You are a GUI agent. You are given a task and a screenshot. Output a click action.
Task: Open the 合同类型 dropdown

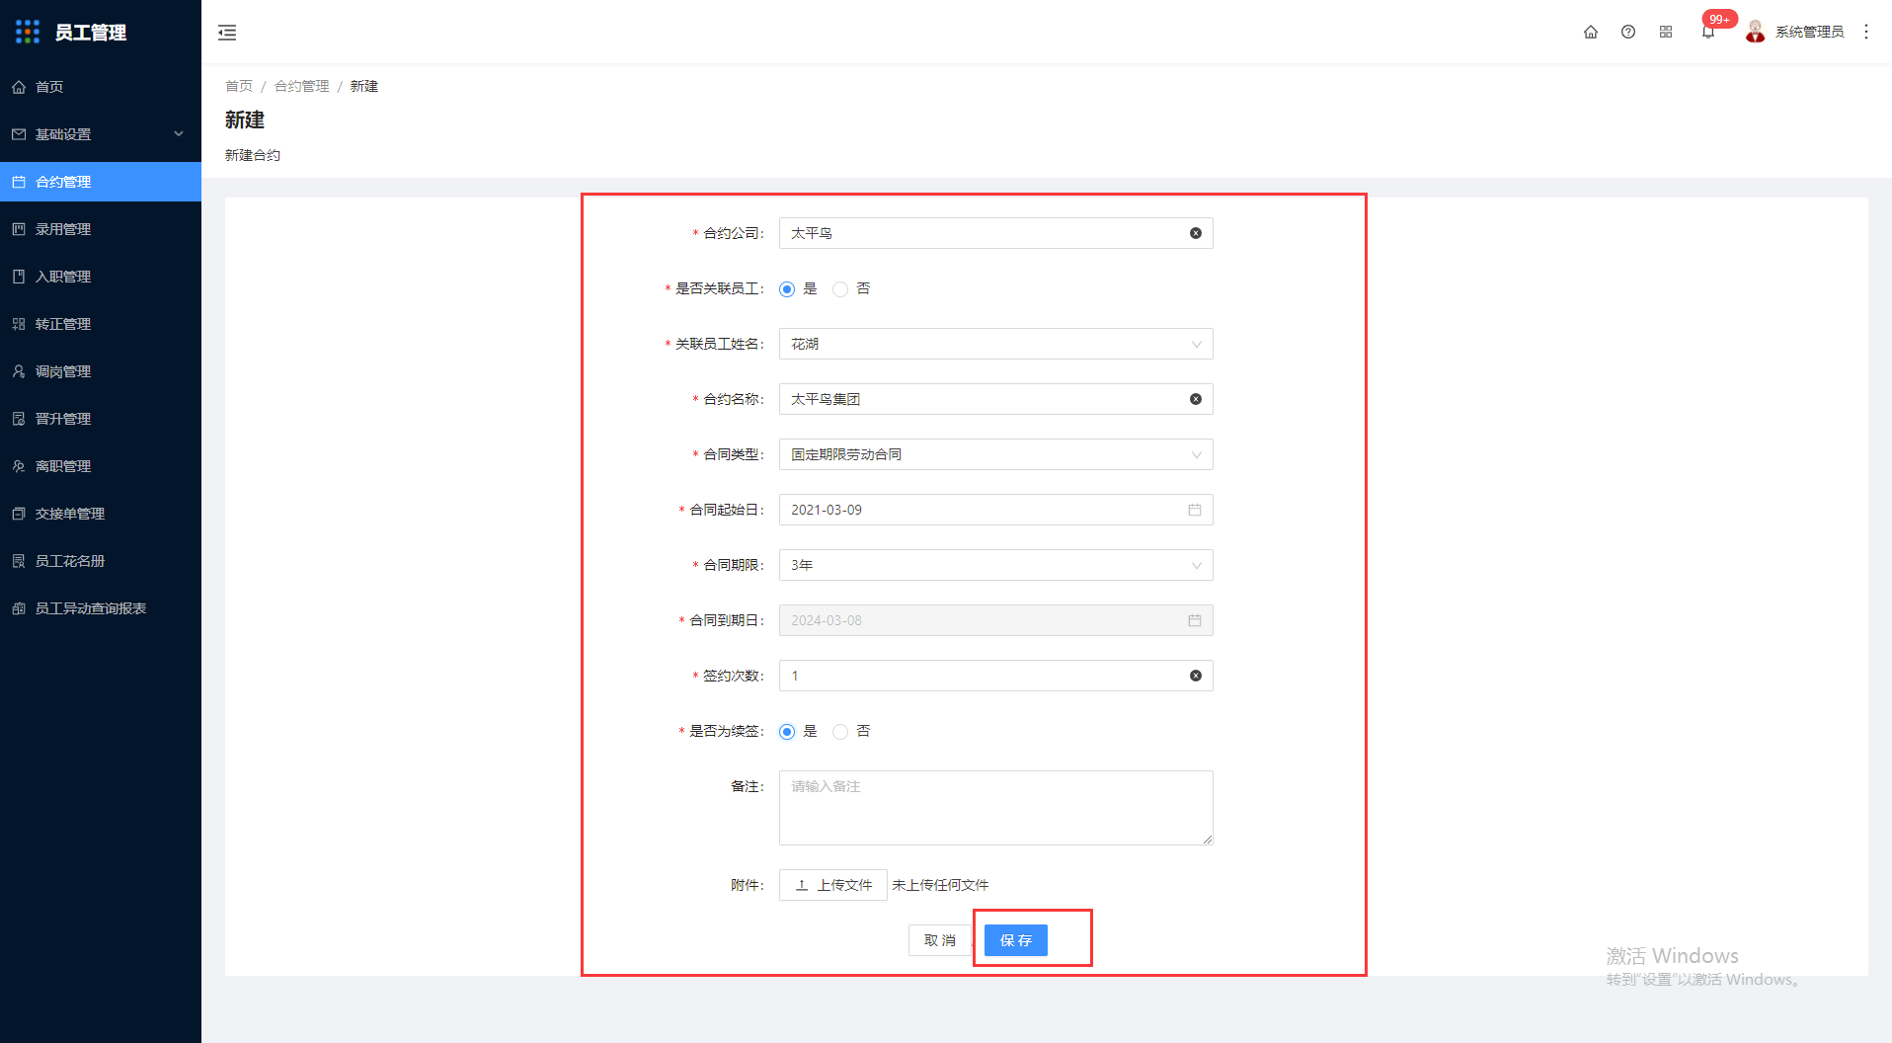(x=995, y=454)
